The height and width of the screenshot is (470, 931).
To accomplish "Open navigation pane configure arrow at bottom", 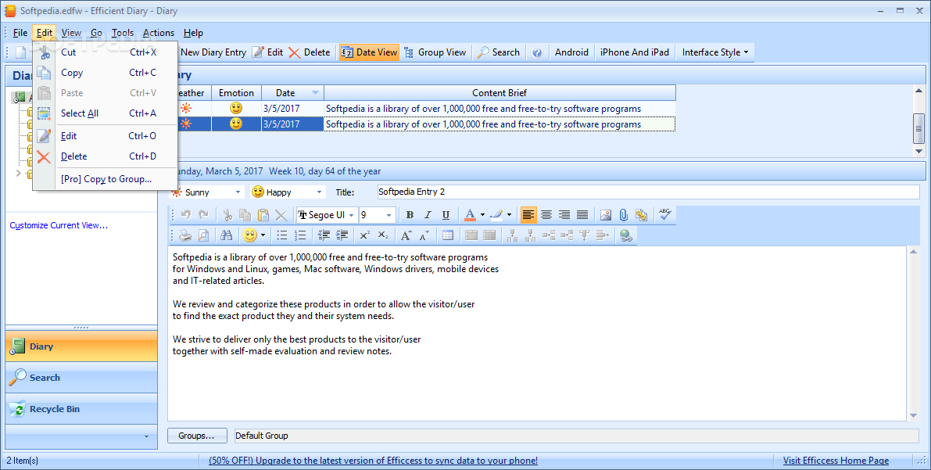I will [x=147, y=436].
